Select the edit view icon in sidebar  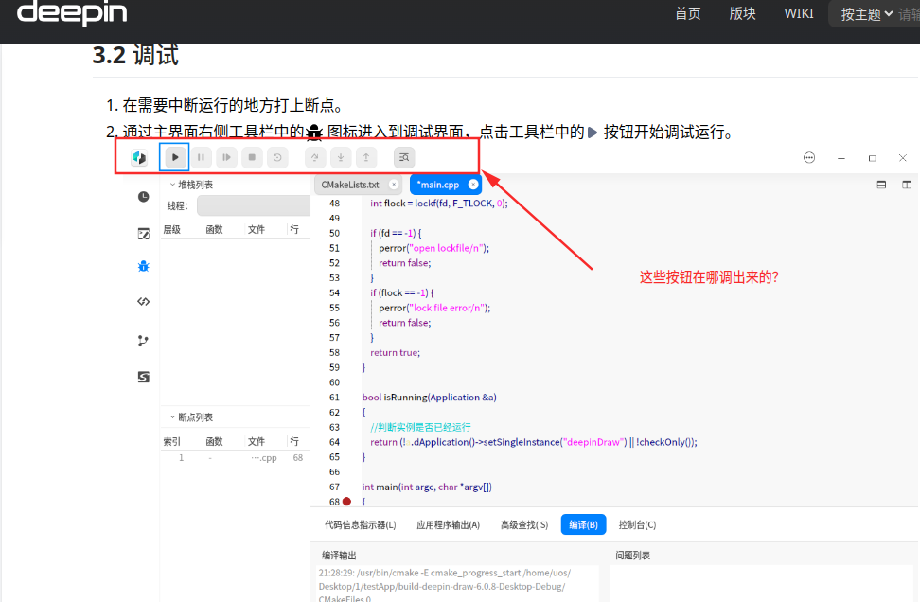[143, 234]
